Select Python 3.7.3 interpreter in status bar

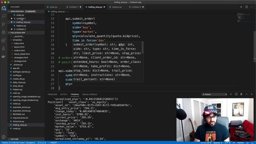tap(18, 143)
